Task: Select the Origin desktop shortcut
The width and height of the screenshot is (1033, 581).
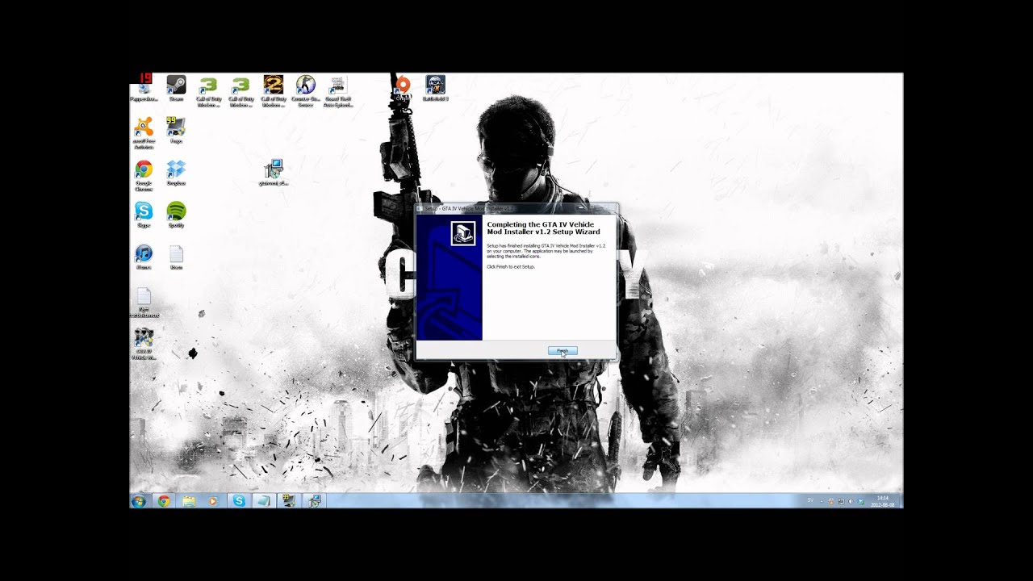Action: tap(403, 89)
